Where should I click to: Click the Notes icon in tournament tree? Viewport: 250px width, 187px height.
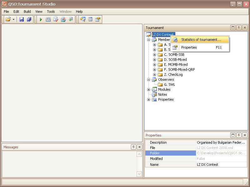154,94
